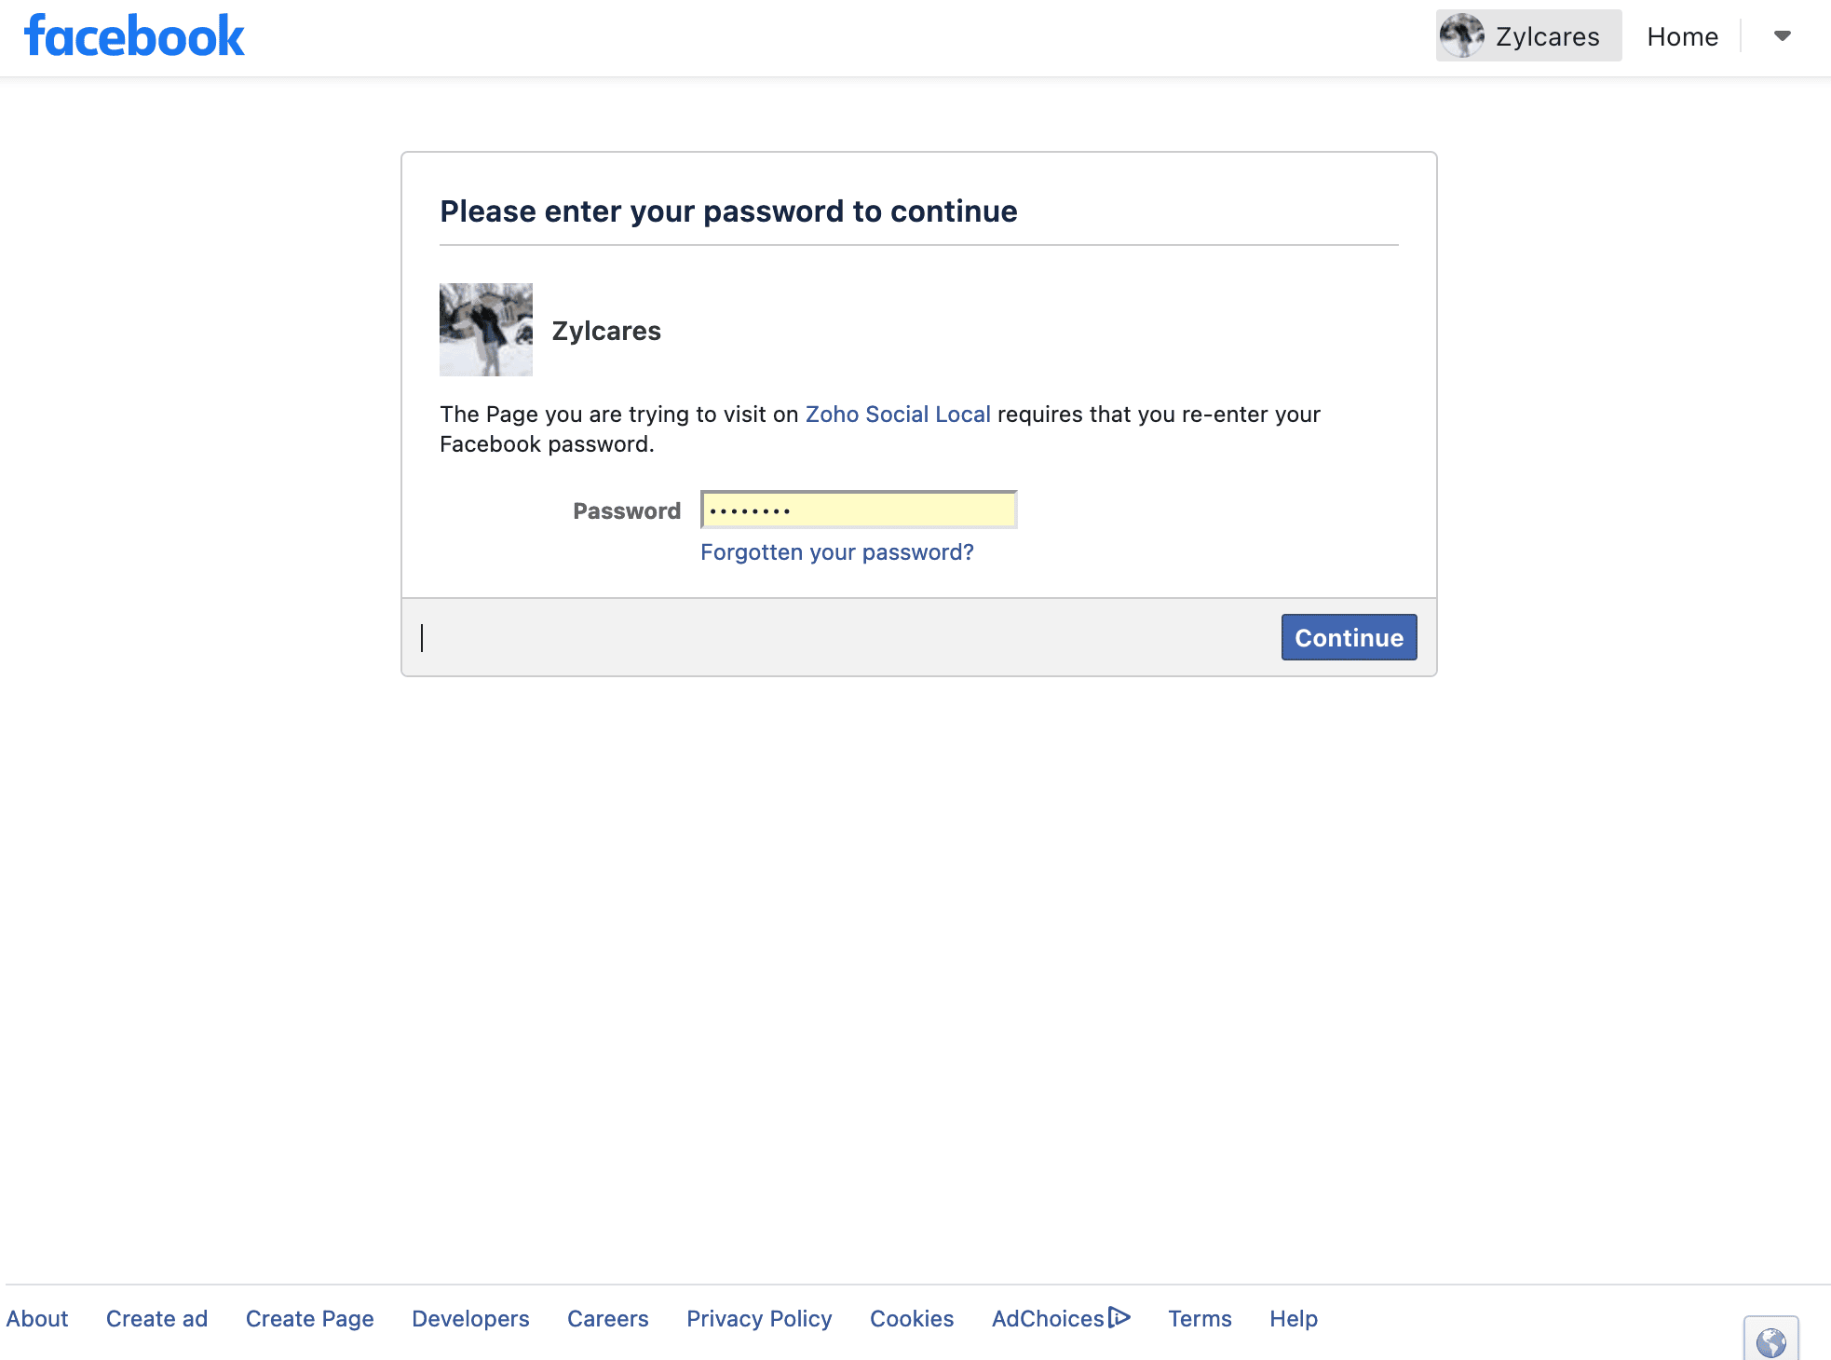The image size is (1831, 1360).
Task: Open the About footer link
Action: (x=37, y=1319)
